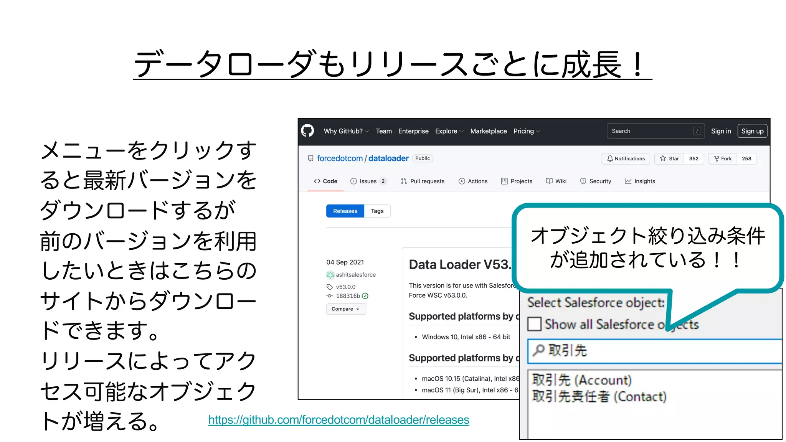Click Windows 10, Intel x86 - 64 bit
786x442 pixels.
coord(466,337)
